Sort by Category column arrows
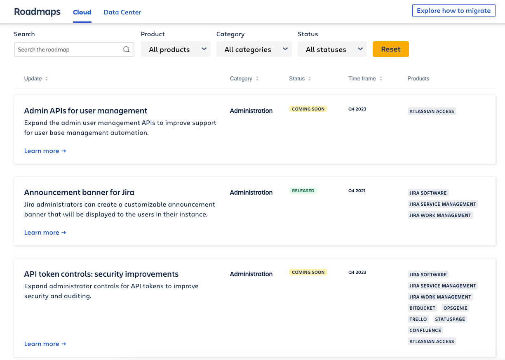Image resolution: width=505 pixels, height=360 pixels. tap(257, 79)
